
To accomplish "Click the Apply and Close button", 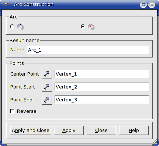I will [31, 131].
